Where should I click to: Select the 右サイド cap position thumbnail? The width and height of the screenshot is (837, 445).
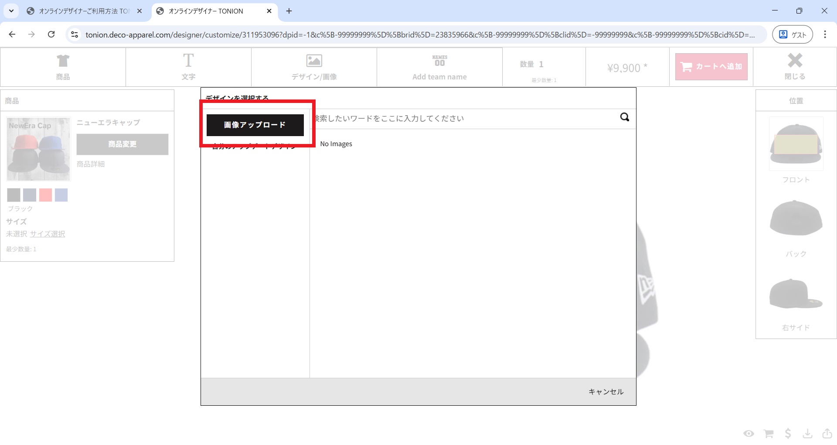(x=796, y=294)
